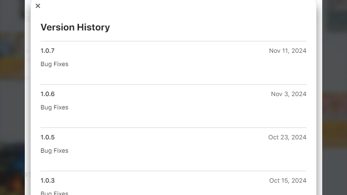The height and width of the screenshot is (195, 347).
Task: Close the Version History dialog
Action: [38, 6]
